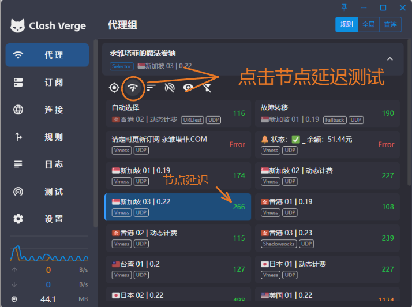Switch to 直连 (Direct) mode
412x307 pixels.
pos(391,24)
